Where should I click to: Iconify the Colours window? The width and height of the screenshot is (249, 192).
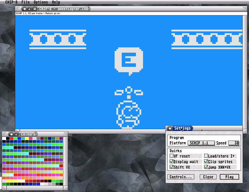click(x=16, y=134)
